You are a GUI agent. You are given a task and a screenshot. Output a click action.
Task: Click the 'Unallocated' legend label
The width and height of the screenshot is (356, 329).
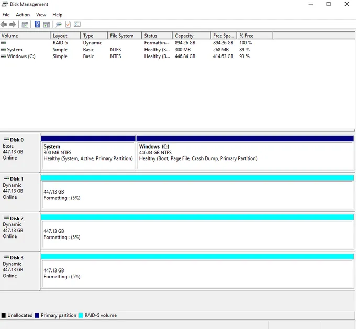[x=20, y=315]
